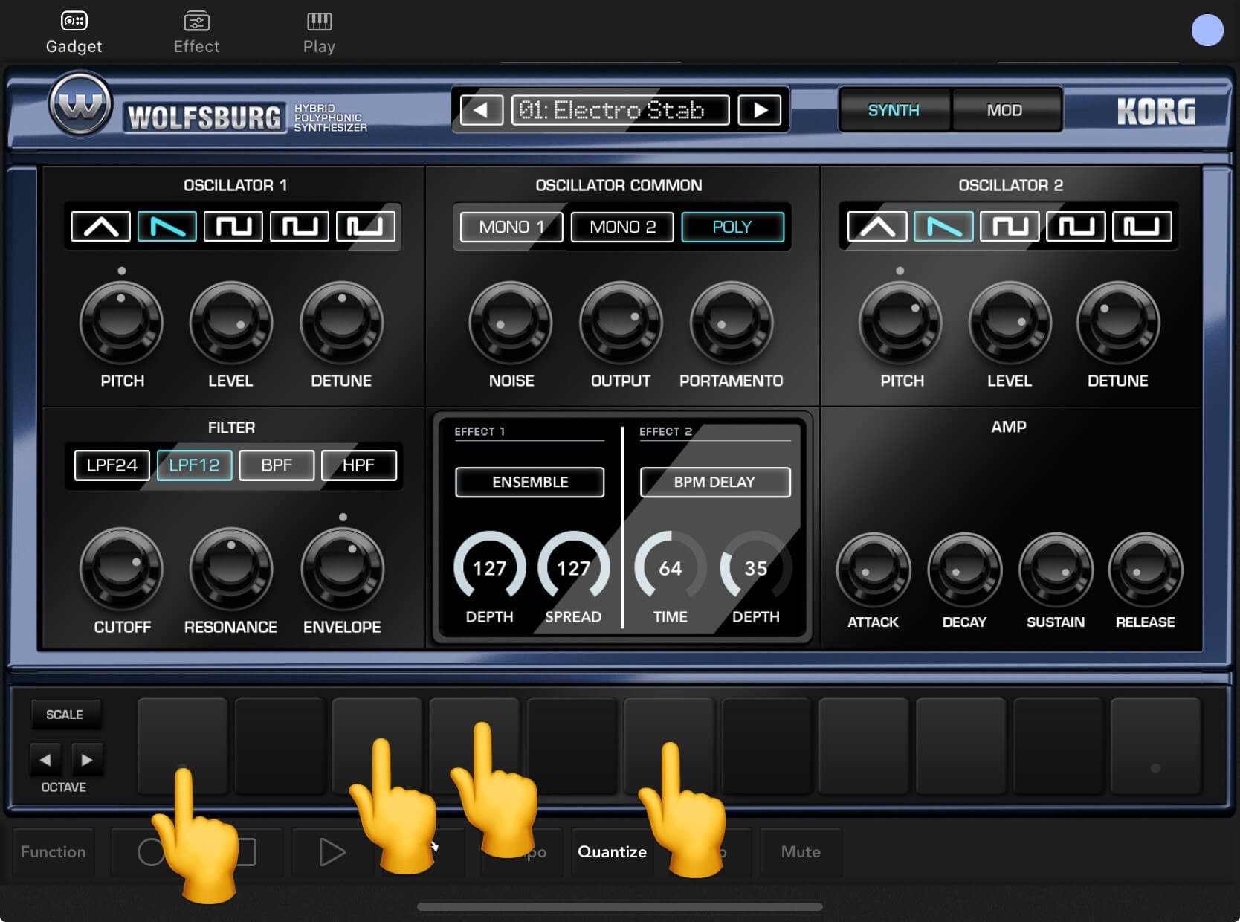Click the filter CUTOFF knob

(121, 570)
